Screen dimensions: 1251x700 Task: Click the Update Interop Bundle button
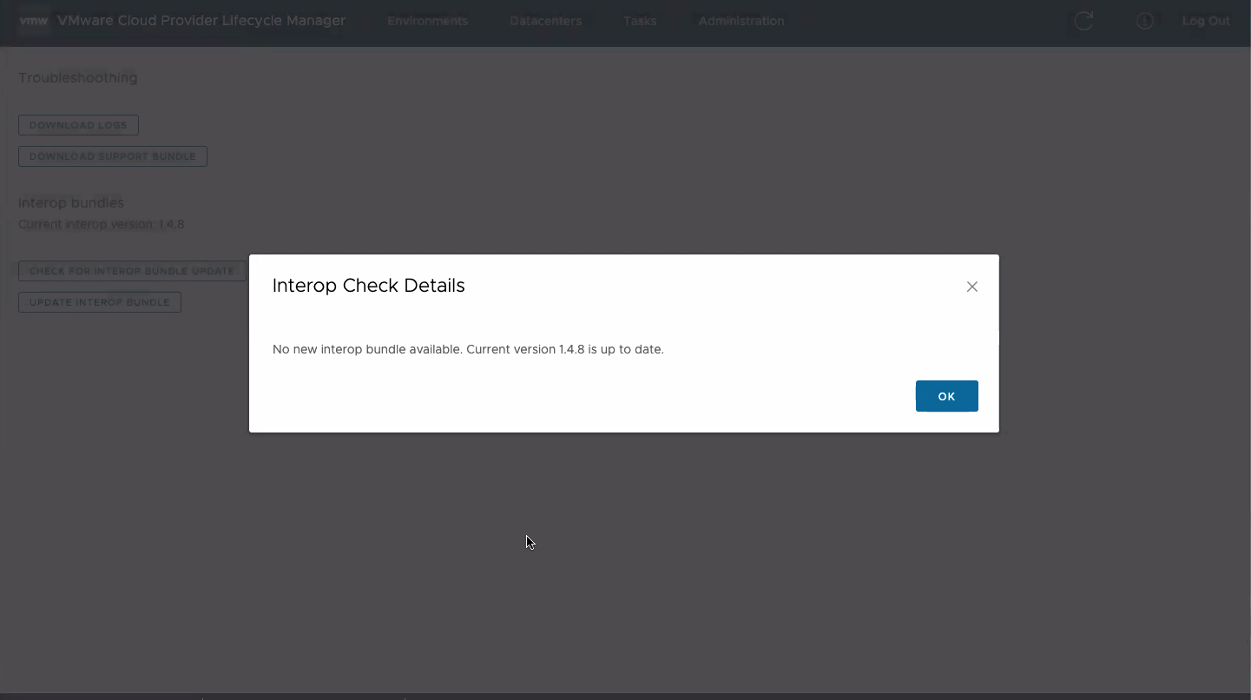point(100,302)
